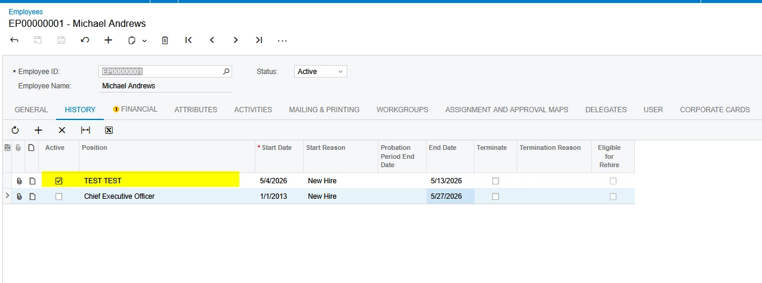Open the more actions ellipsis menu

coord(283,40)
